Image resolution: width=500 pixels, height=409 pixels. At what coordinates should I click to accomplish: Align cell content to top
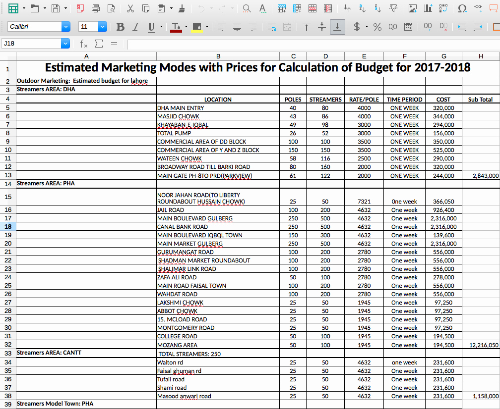pyautogui.click(x=306, y=27)
